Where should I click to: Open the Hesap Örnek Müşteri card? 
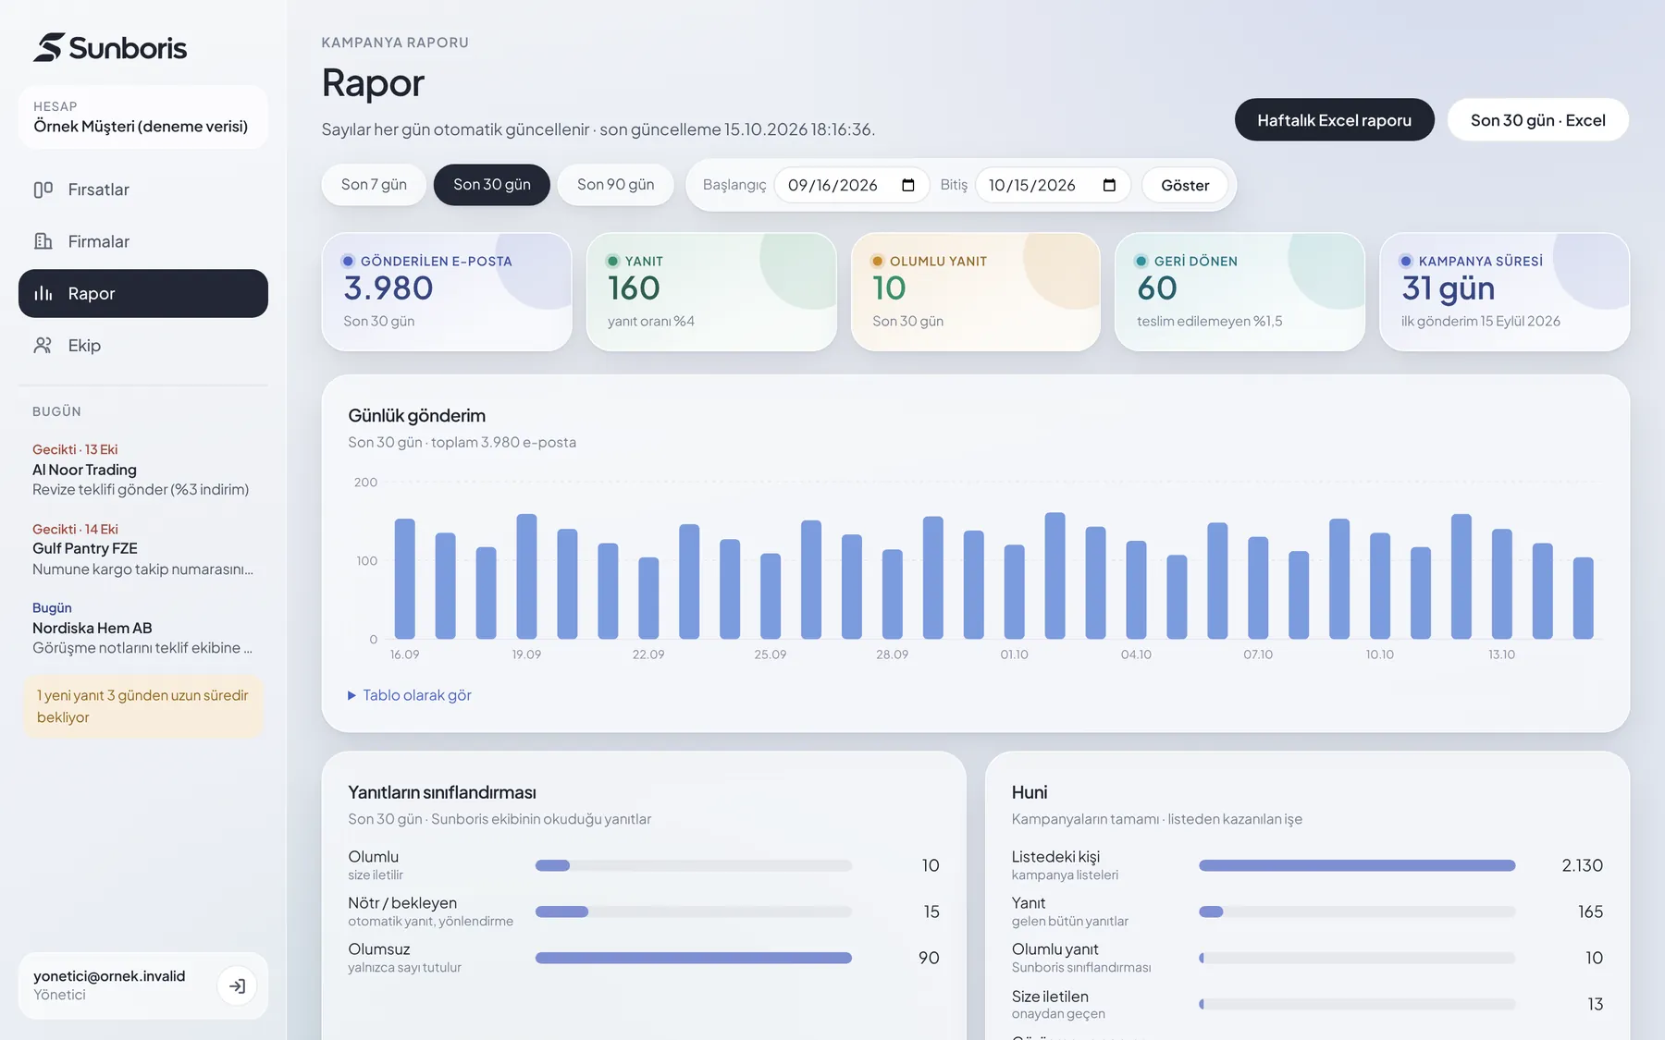(x=143, y=117)
